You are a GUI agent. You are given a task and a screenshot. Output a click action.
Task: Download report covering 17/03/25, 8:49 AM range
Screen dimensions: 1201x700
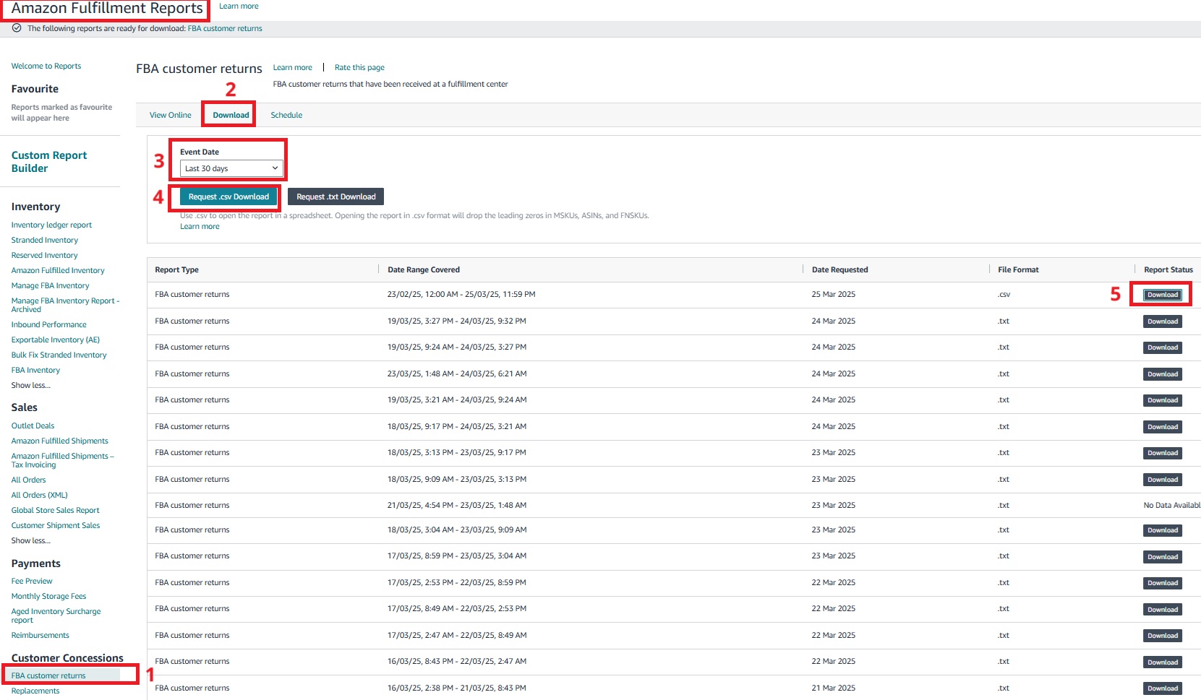pos(1163,610)
